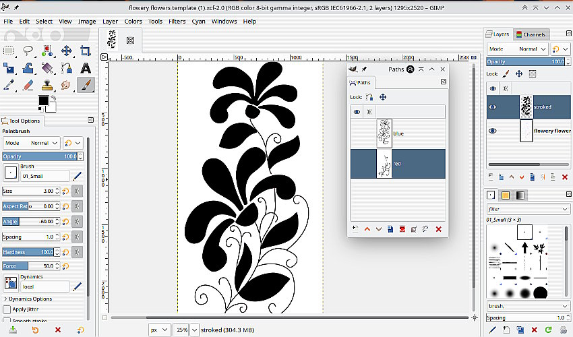
Task: Open the Filters menu
Action: coord(177,21)
